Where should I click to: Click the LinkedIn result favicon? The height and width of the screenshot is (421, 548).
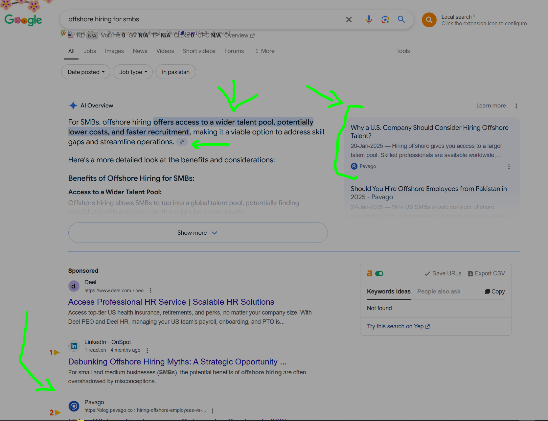click(x=74, y=346)
